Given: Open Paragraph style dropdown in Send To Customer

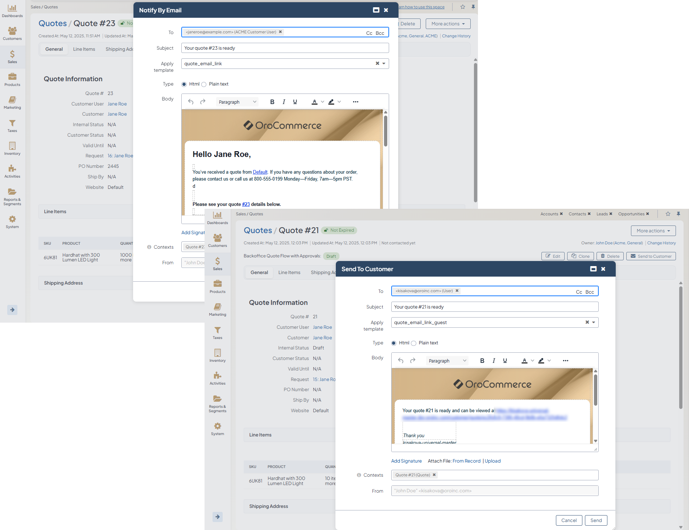Looking at the screenshot, I should [447, 361].
